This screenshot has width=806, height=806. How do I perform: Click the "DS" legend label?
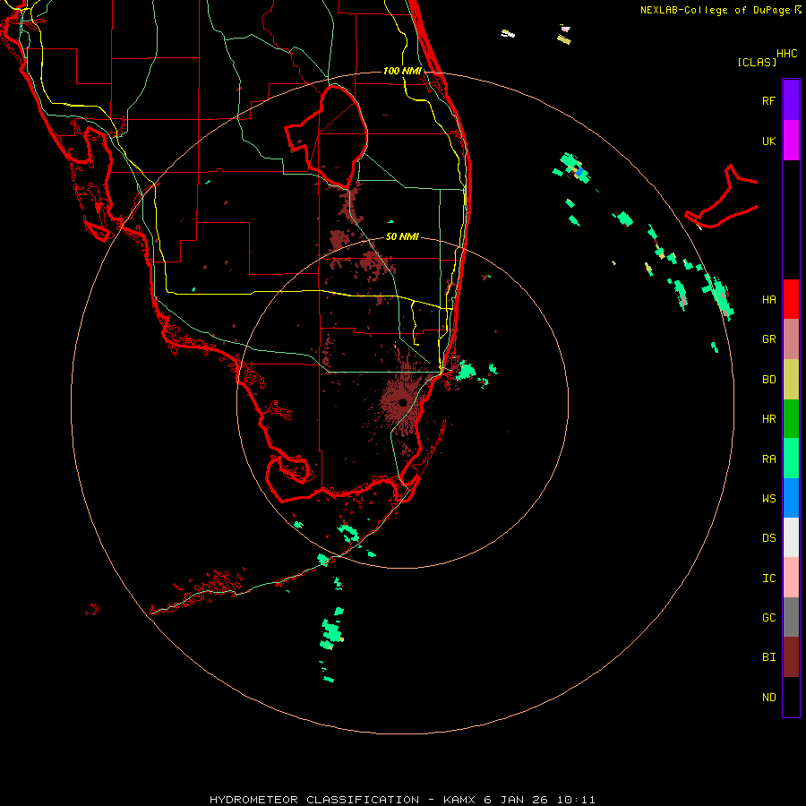(x=768, y=537)
